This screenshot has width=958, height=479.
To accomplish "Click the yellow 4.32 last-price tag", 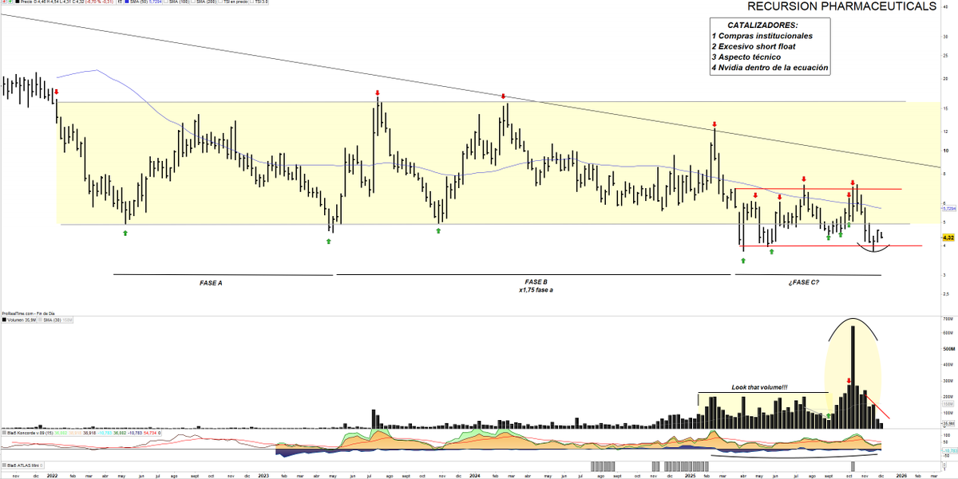I will tap(947, 238).
